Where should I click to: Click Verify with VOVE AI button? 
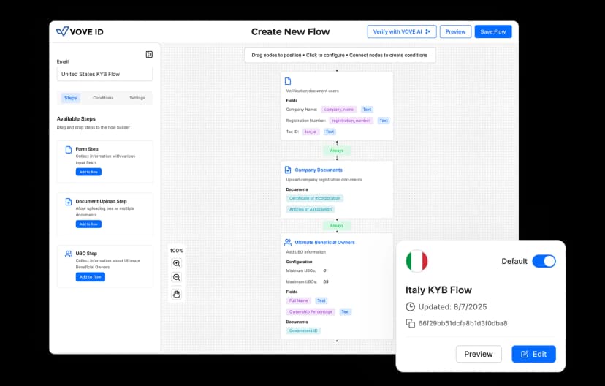pyautogui.click(x=401, y=31)
